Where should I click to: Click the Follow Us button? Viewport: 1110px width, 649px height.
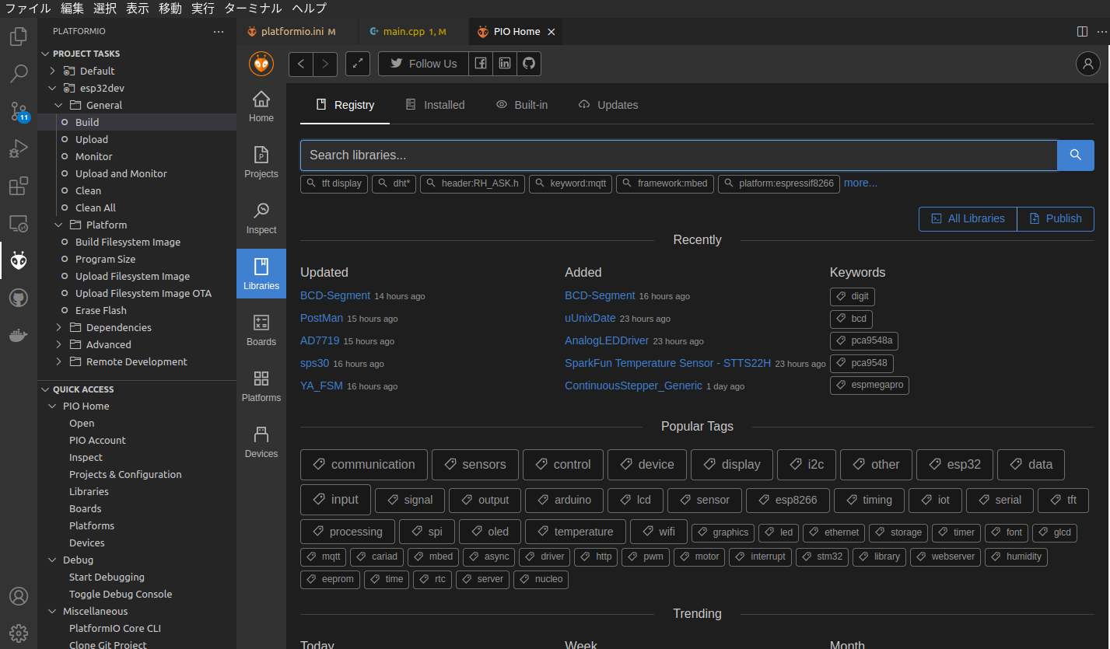coord(423,64)
